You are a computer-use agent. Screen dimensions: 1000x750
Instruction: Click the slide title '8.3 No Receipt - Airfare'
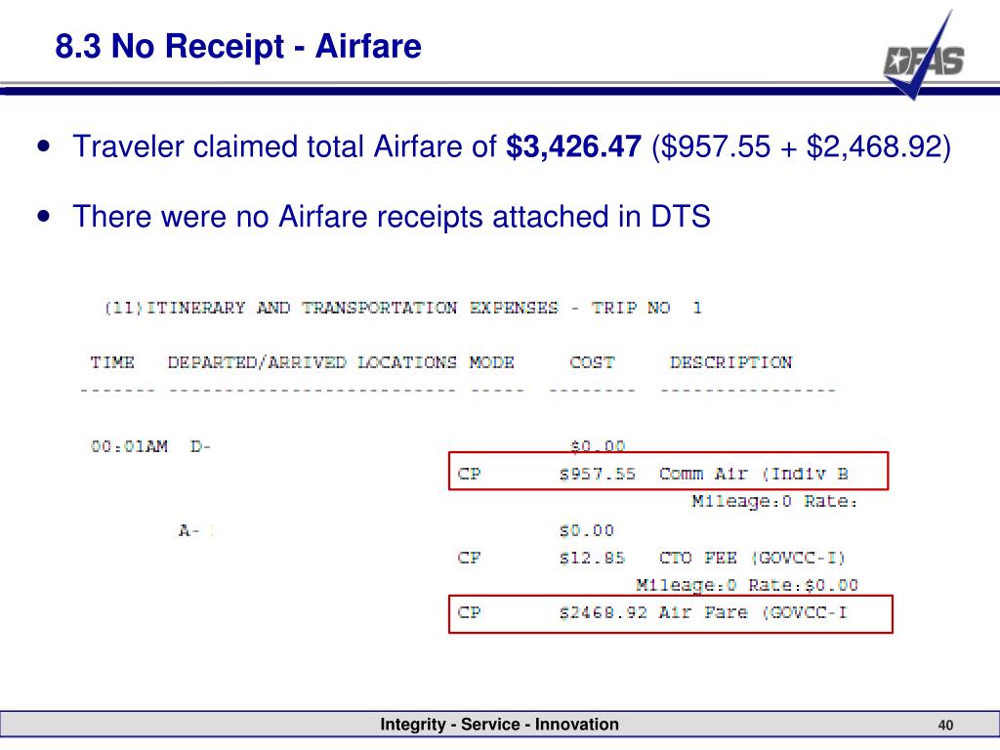click(x=238, y=47)
